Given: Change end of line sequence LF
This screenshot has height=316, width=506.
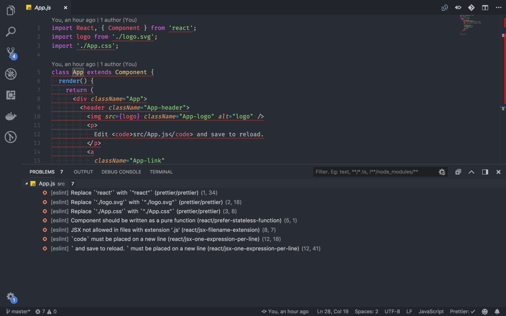Looking at the screenshot, I should [x=409, y=312].
